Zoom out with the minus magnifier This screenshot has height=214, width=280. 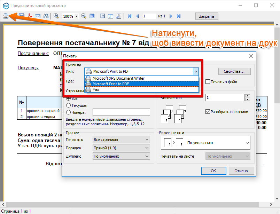[84, 16]
